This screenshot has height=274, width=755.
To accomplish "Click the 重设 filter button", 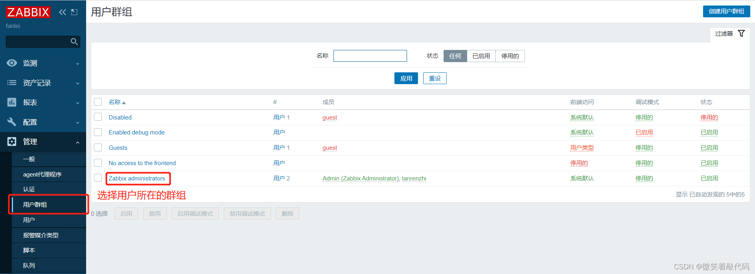I will click(435, 78).
